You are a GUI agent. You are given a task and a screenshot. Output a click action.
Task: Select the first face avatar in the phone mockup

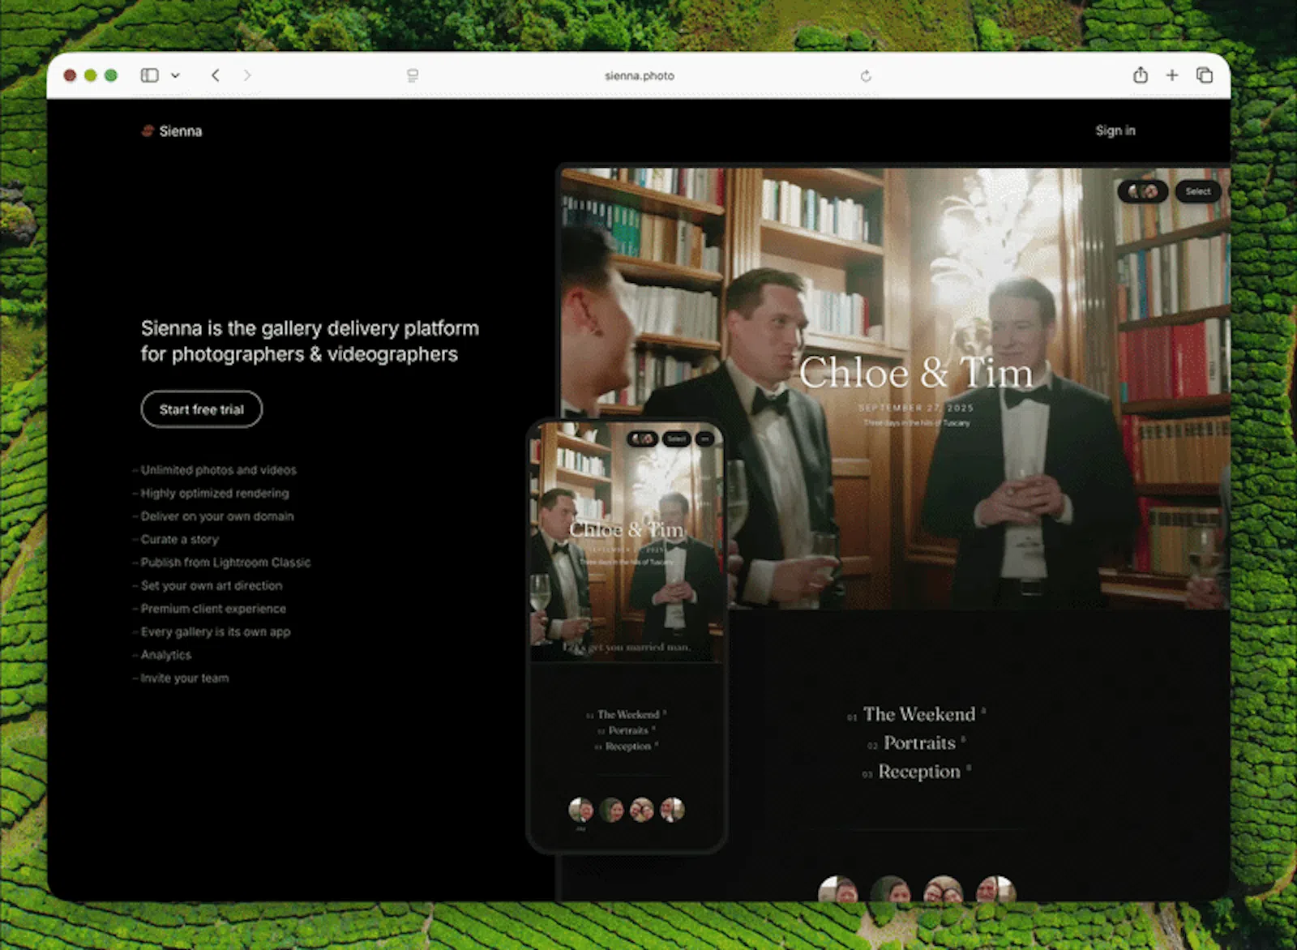(x=581, y=809)
